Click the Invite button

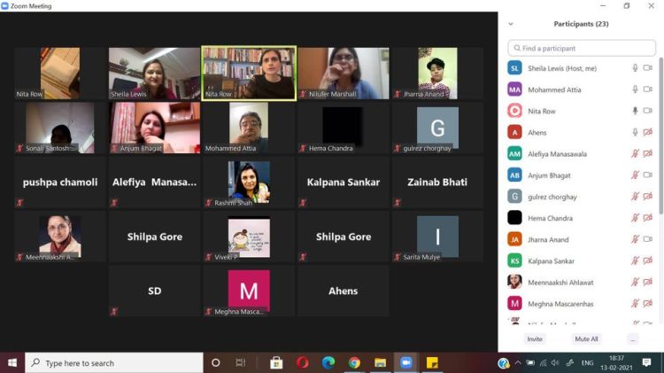click(535, 339)
